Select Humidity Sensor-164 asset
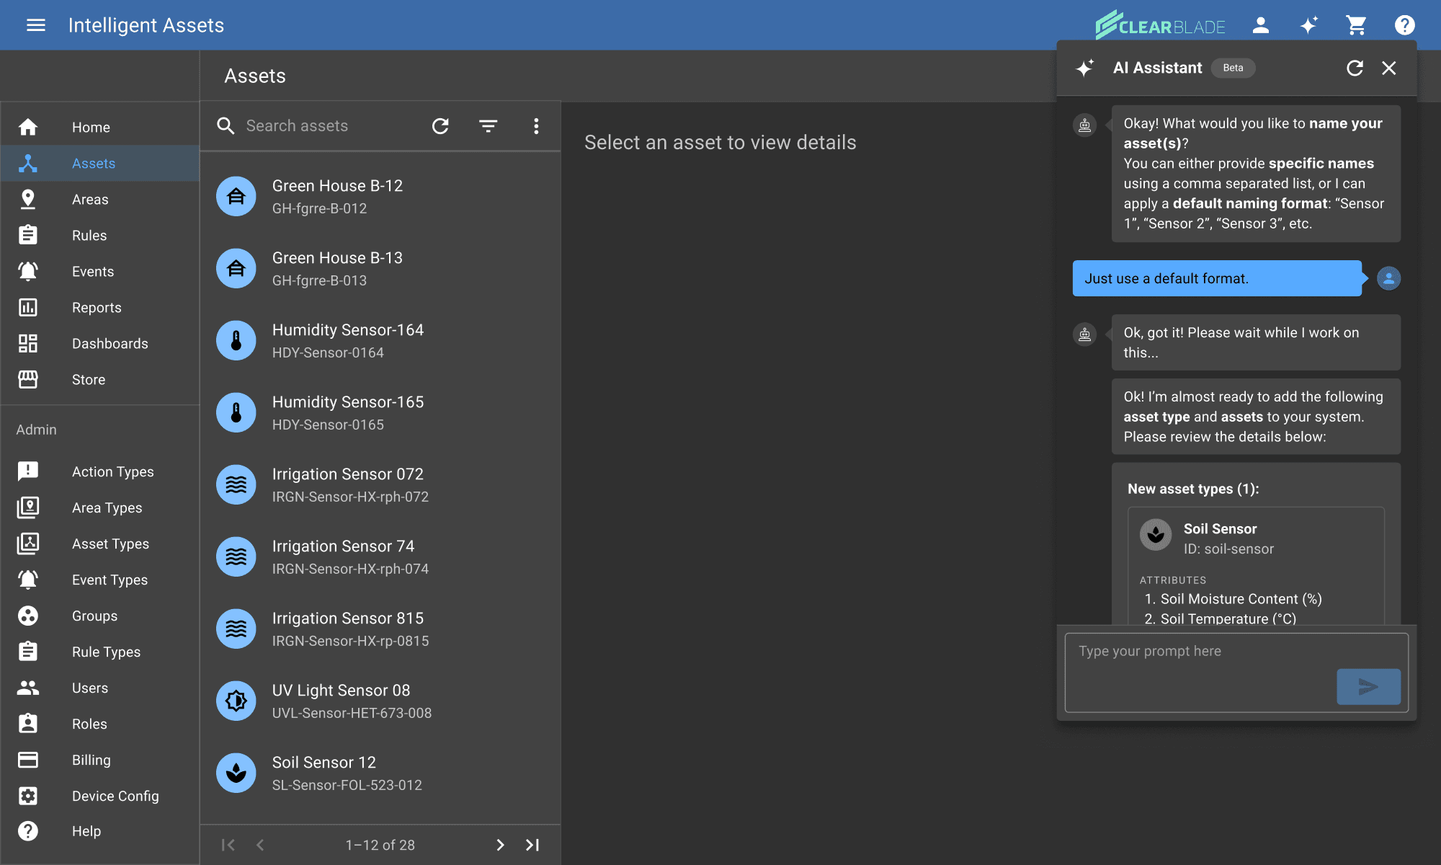 tap(348, 340)
